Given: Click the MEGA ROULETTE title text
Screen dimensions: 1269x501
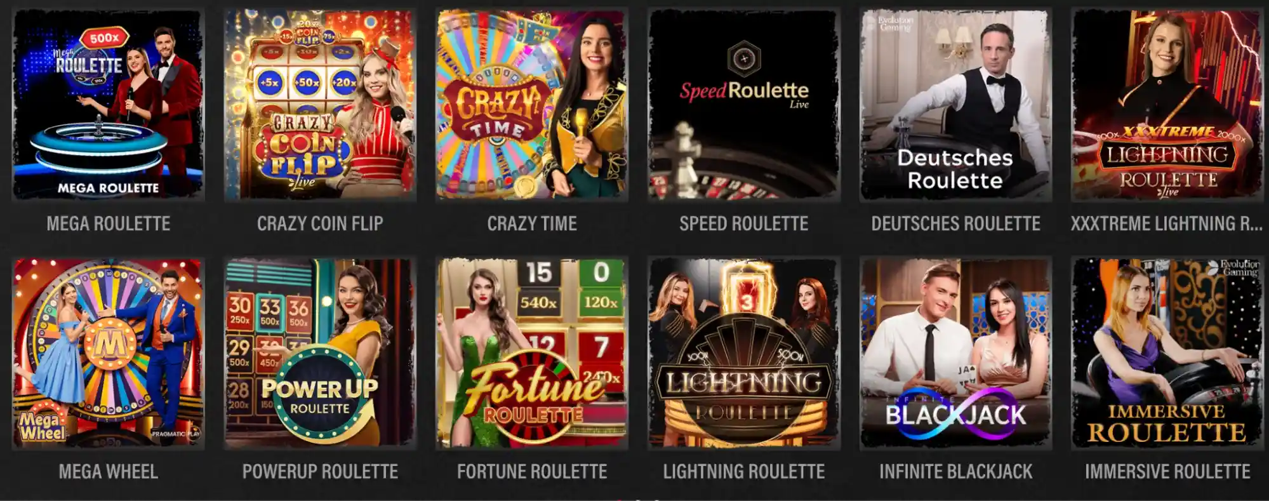Looking at the screenshot, I should pyautogui.click(x=109, y=224).
